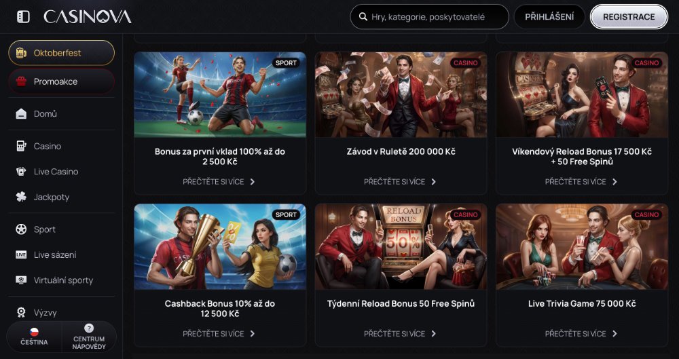The image size is (679, 359).
Task: Collapse the sidebar with the panel toggle icon
Action: pos(23,17)
